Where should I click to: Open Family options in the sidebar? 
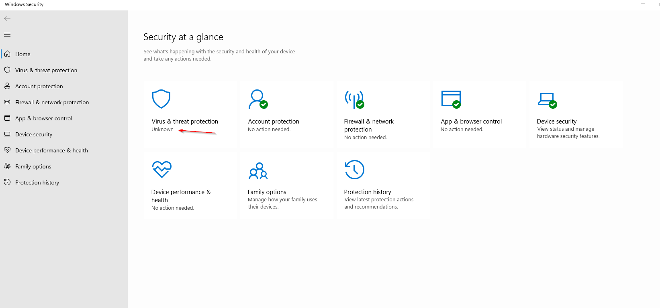(33, 166)
